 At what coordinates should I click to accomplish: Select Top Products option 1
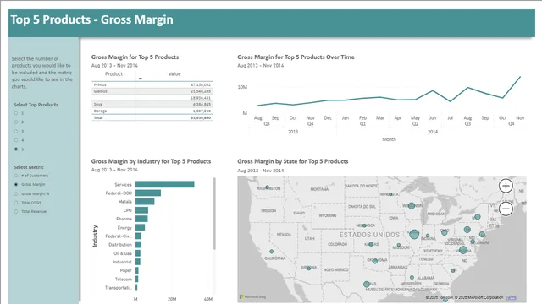16,113
